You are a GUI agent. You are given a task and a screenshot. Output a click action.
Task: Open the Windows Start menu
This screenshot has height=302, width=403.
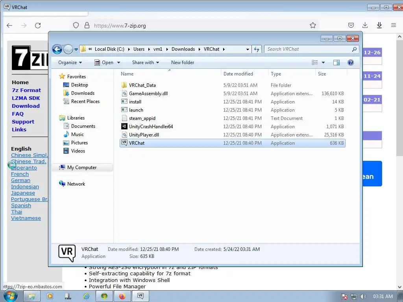coord(10,296)
